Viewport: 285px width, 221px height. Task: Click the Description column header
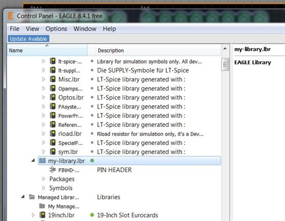pyautogui.click(x=111, y=50)
